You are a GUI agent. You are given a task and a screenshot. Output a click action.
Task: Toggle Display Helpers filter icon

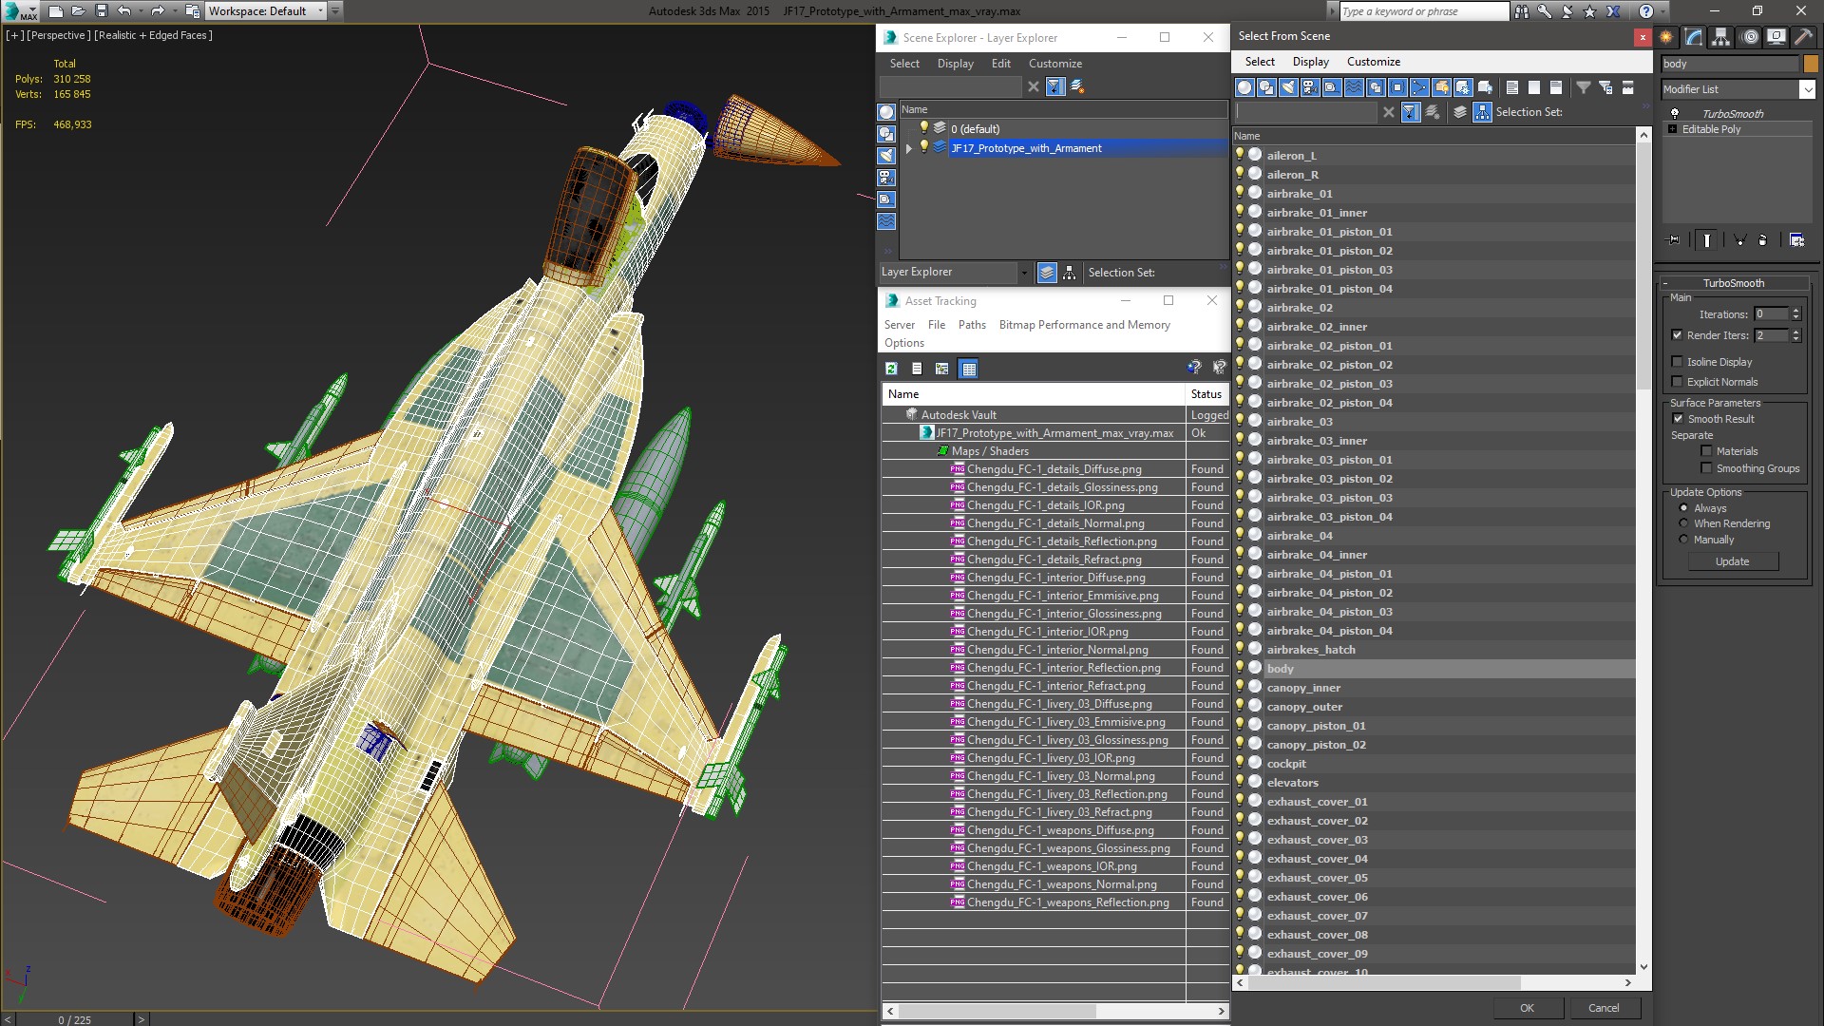tap(1332, 87)
